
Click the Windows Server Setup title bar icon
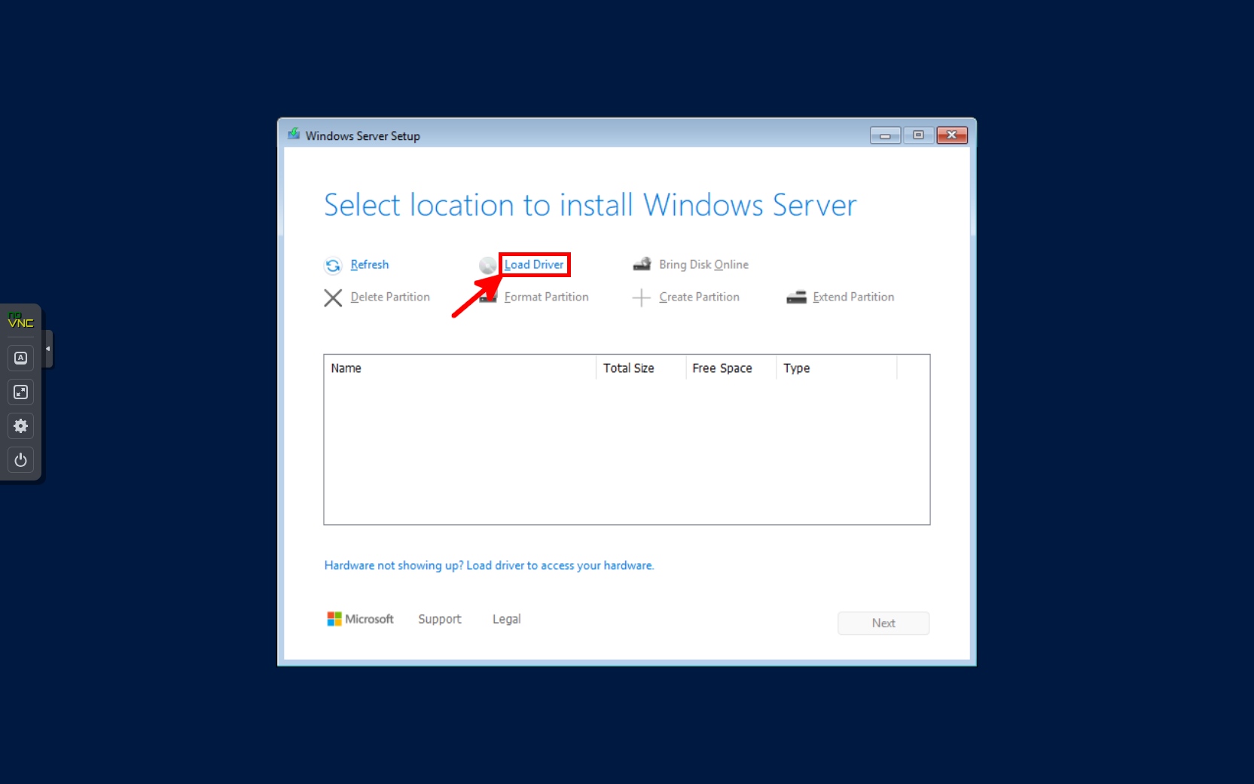(294, 135)
